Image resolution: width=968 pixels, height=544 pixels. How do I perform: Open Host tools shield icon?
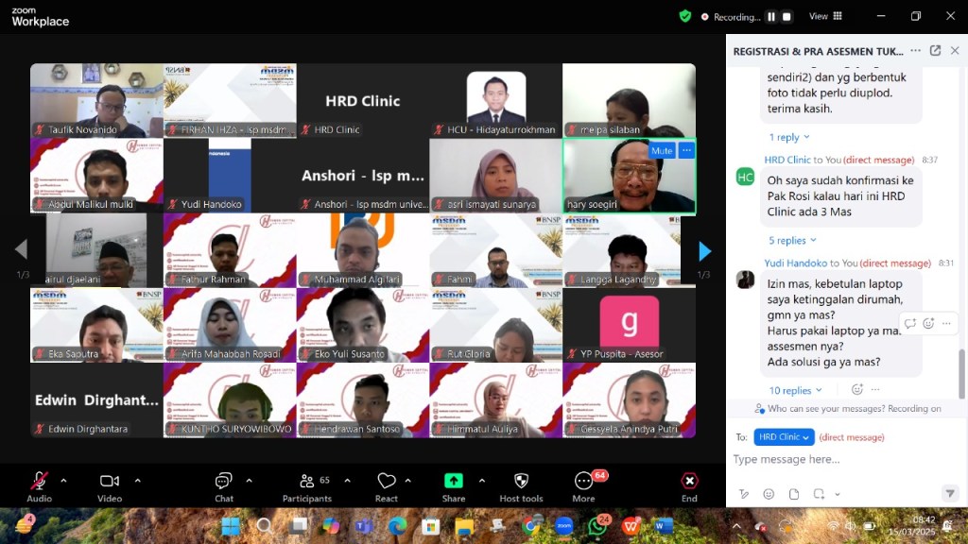pos(521,483)
